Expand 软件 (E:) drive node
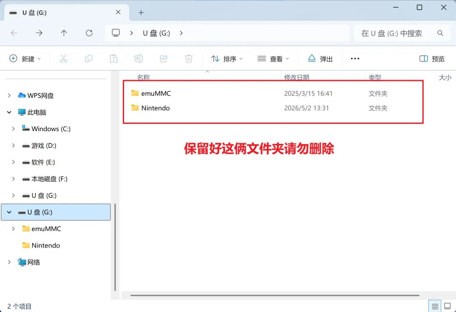This screenshot has height=312, width=456. coord(14,162)
